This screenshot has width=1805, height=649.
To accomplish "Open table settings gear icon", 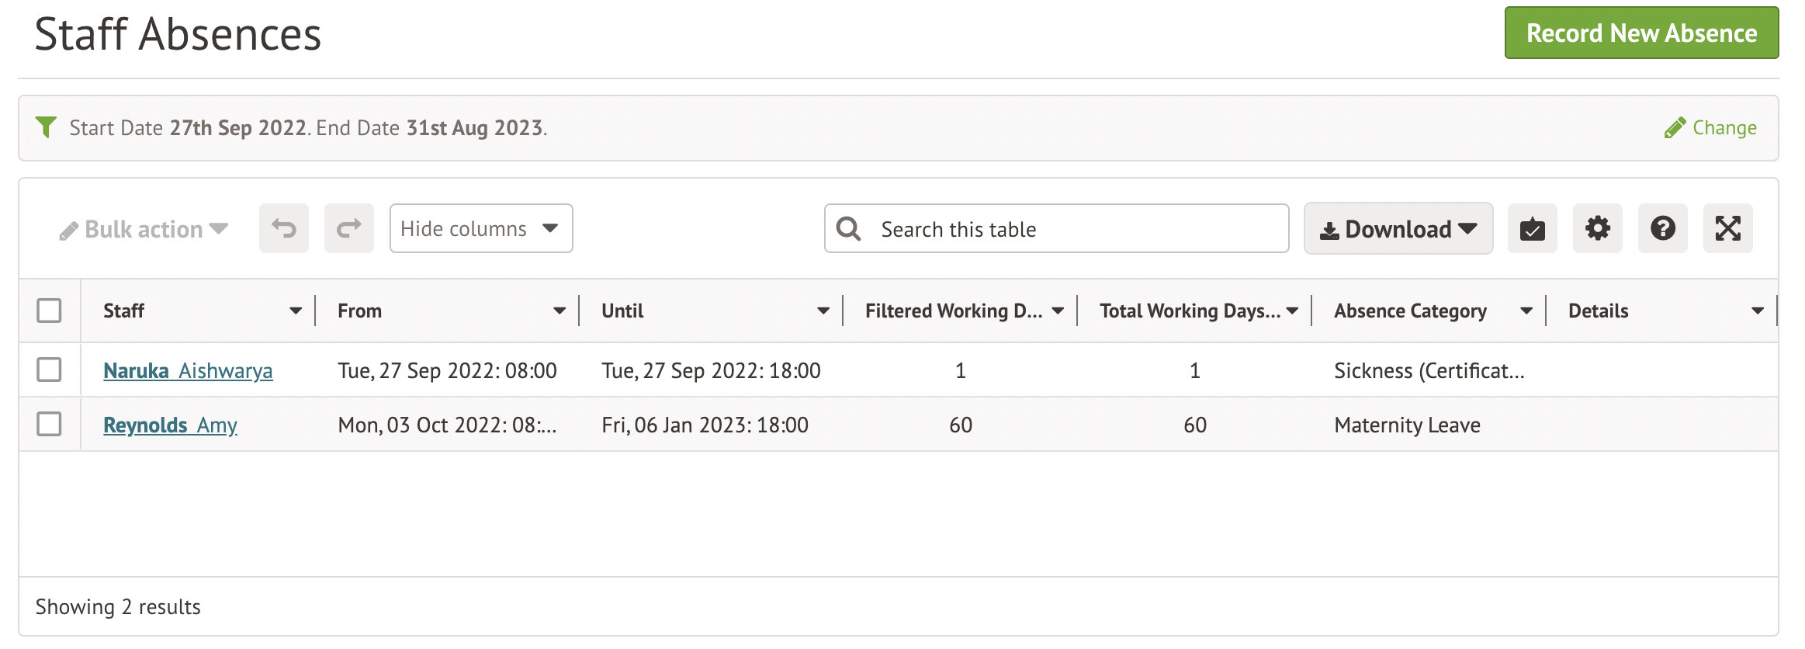I will coord(1597,228).
